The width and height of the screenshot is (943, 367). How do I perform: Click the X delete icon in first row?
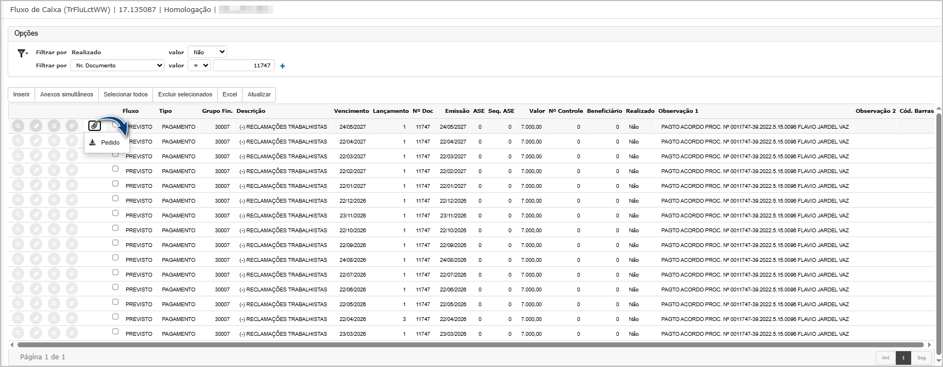pos(54,126)
